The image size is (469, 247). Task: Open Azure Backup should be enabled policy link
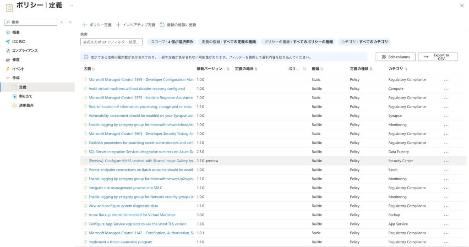click(x=131, y=215)
